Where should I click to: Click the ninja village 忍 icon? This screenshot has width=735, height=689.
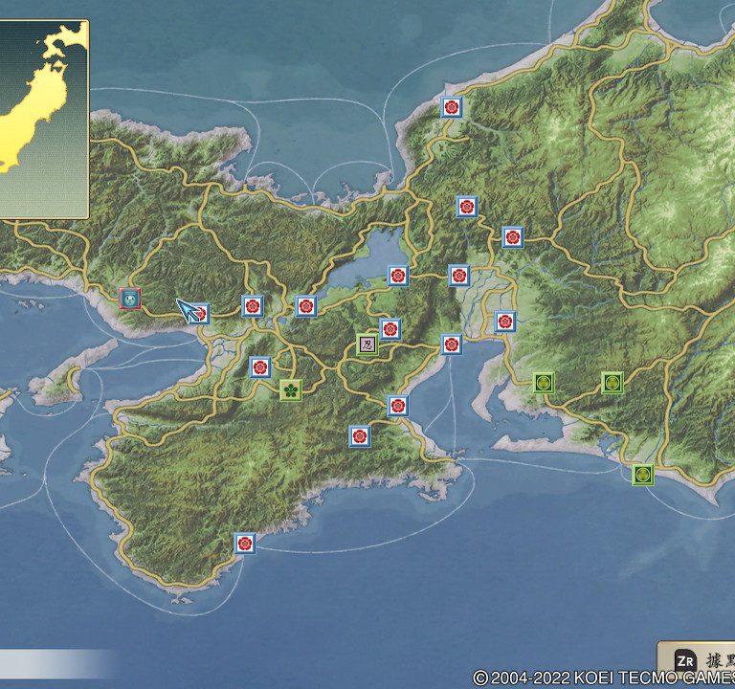click(x=367, y=344)
